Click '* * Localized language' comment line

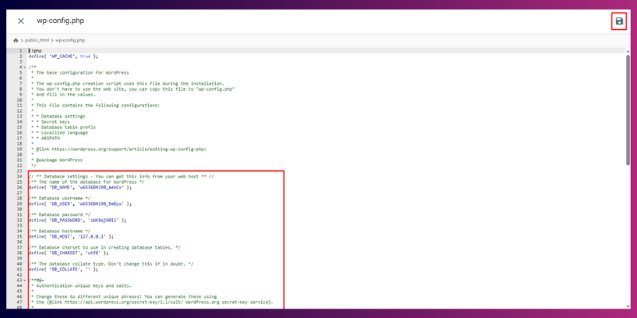59,133
